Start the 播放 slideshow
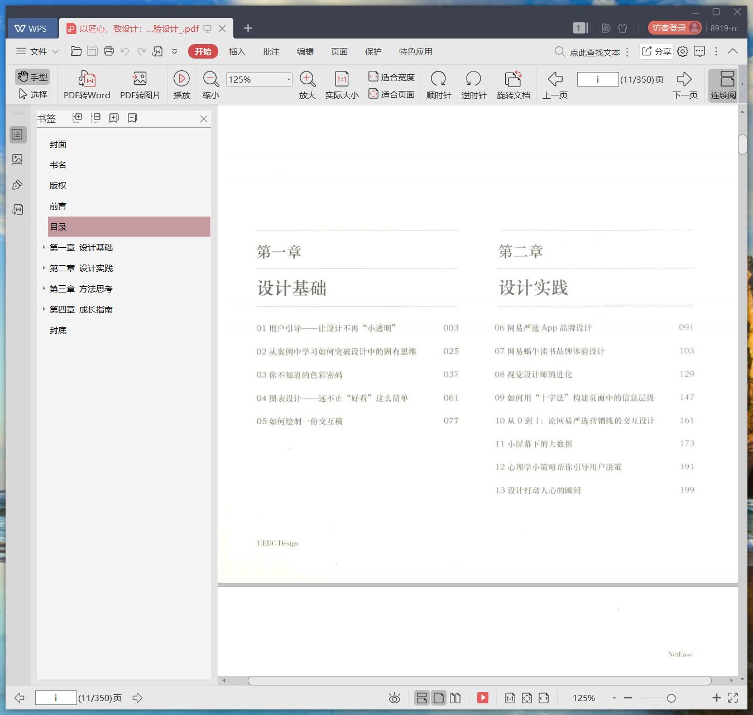753x715 pixels. pyautogui.click(x=181, y=85)
